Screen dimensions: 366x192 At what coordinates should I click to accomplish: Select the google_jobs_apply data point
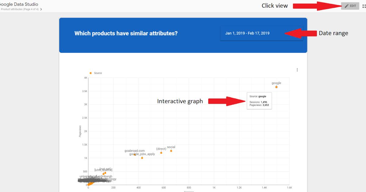142,158
